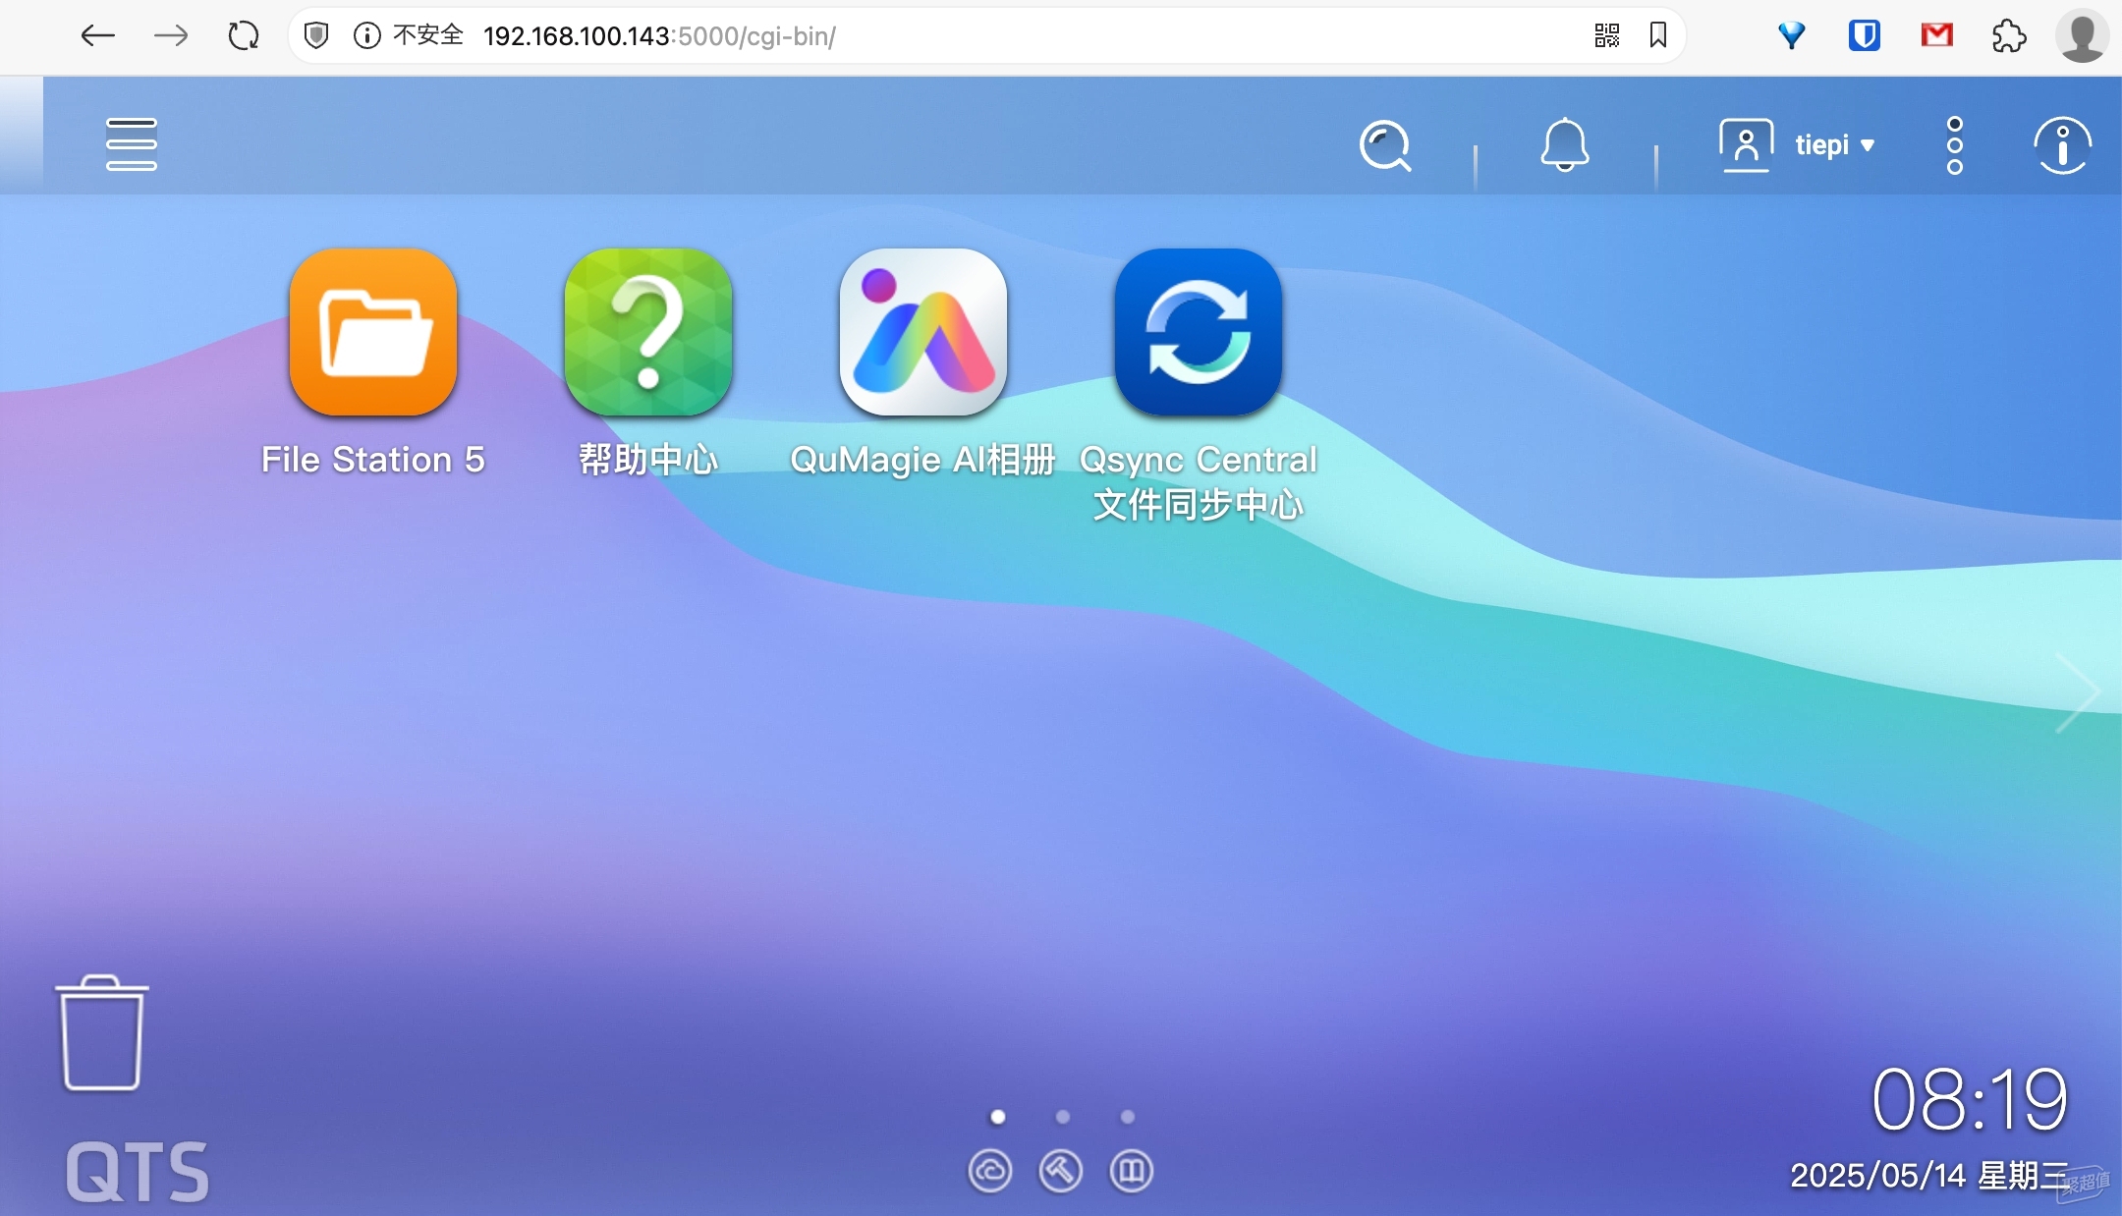Click the 不安全 site info indicator
2122x1216 pixels.
(409, 36)
